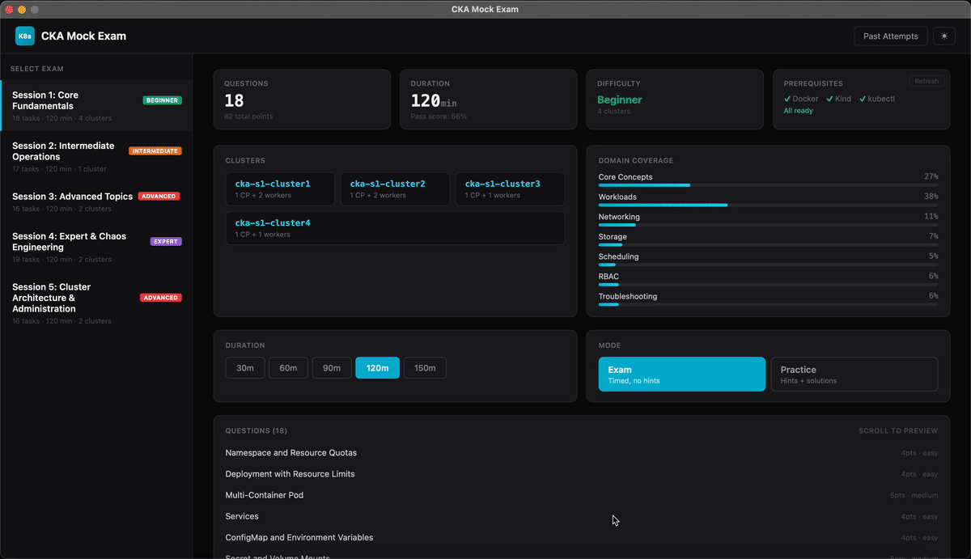Click the K8s app logo icon

25,36
